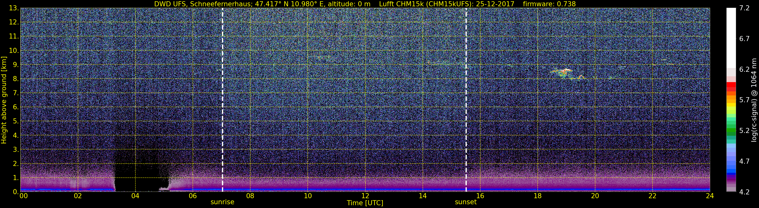Screen dimensions: 759x208
Task: Click the '6.2' colorbar tick label
Action: 744,70
